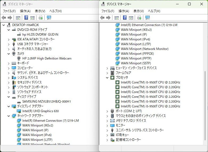Screen dimensions: 208x152
Task: Open 表示(V) menu in right window
Action: [139, 11]
